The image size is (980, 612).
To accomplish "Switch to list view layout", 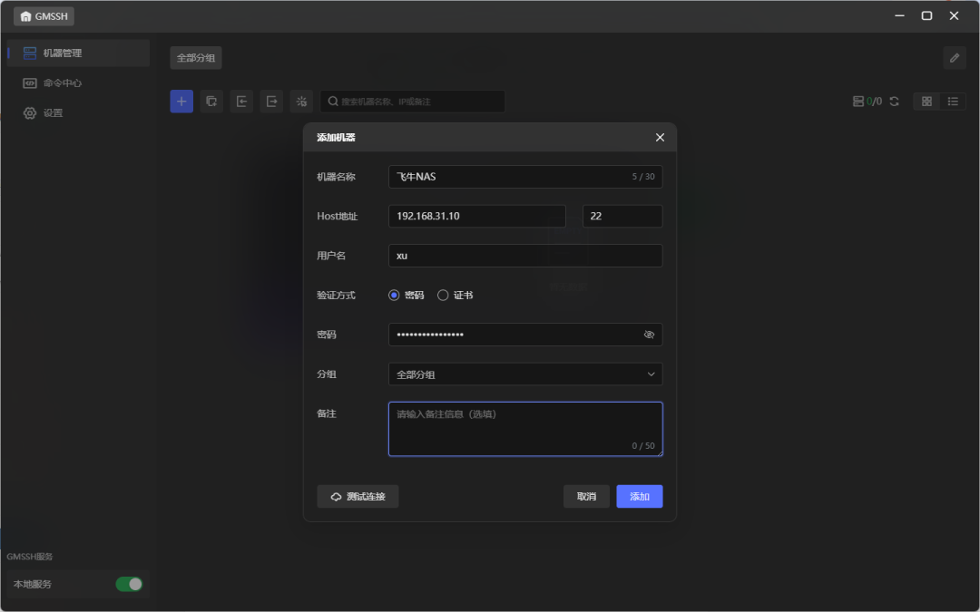I will [x=953, y=102].
